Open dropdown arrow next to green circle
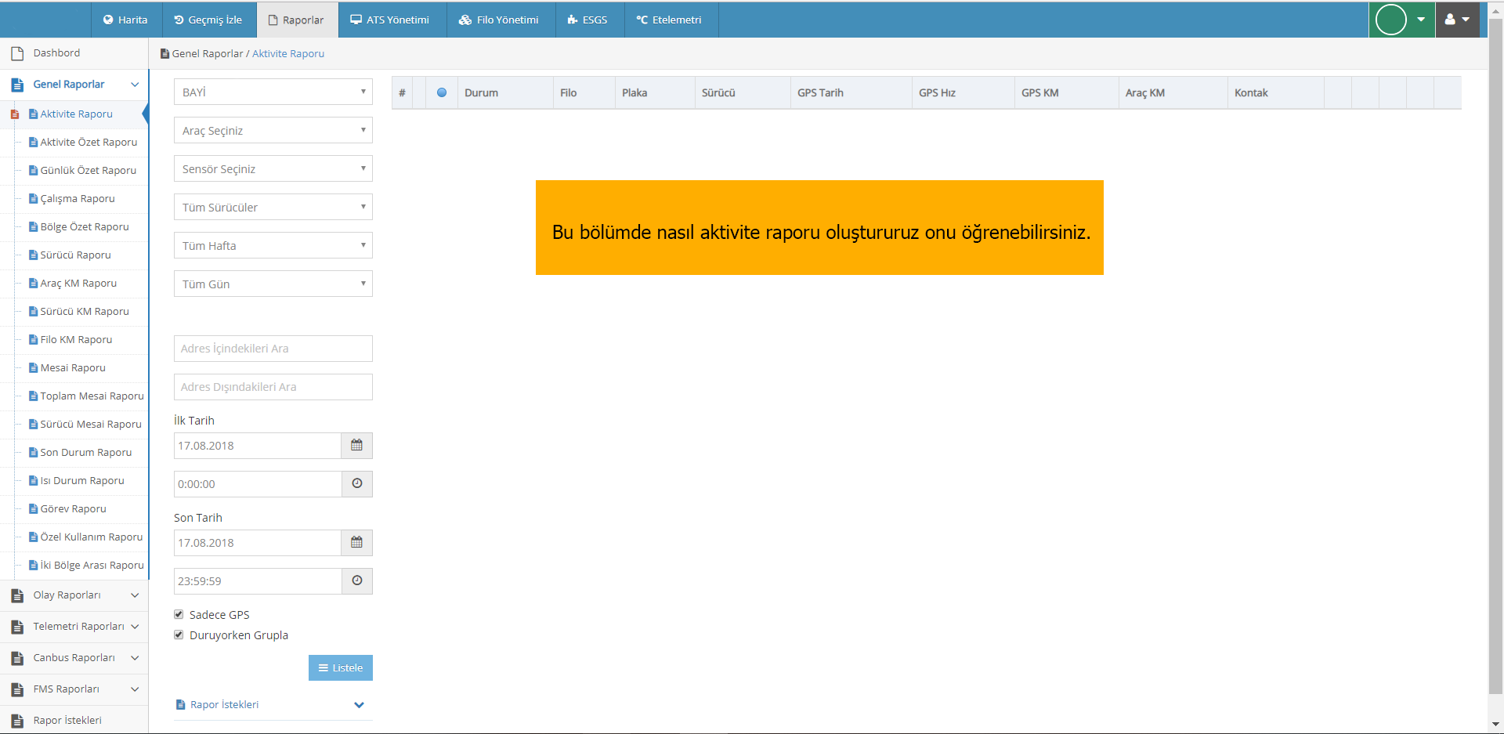Viewport: 1504px width, 734px height. click(x=1421, y=20)
